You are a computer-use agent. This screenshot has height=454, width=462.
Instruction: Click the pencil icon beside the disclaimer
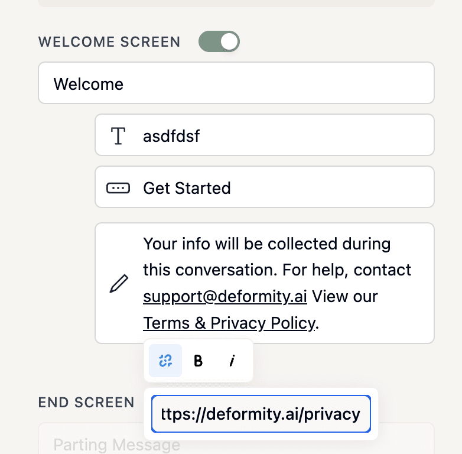119,284
